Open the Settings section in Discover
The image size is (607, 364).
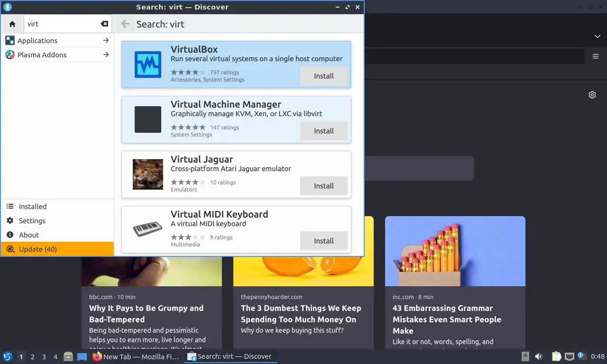pyautogui.click(x=57, y=221)
